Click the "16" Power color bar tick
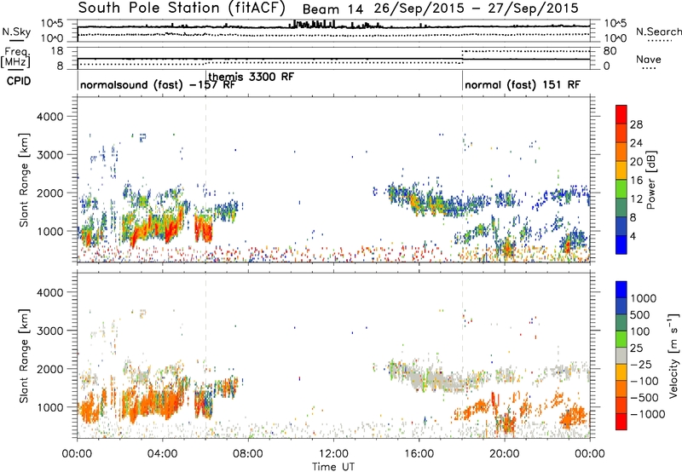The image size is (682, 472). point(636,181)
